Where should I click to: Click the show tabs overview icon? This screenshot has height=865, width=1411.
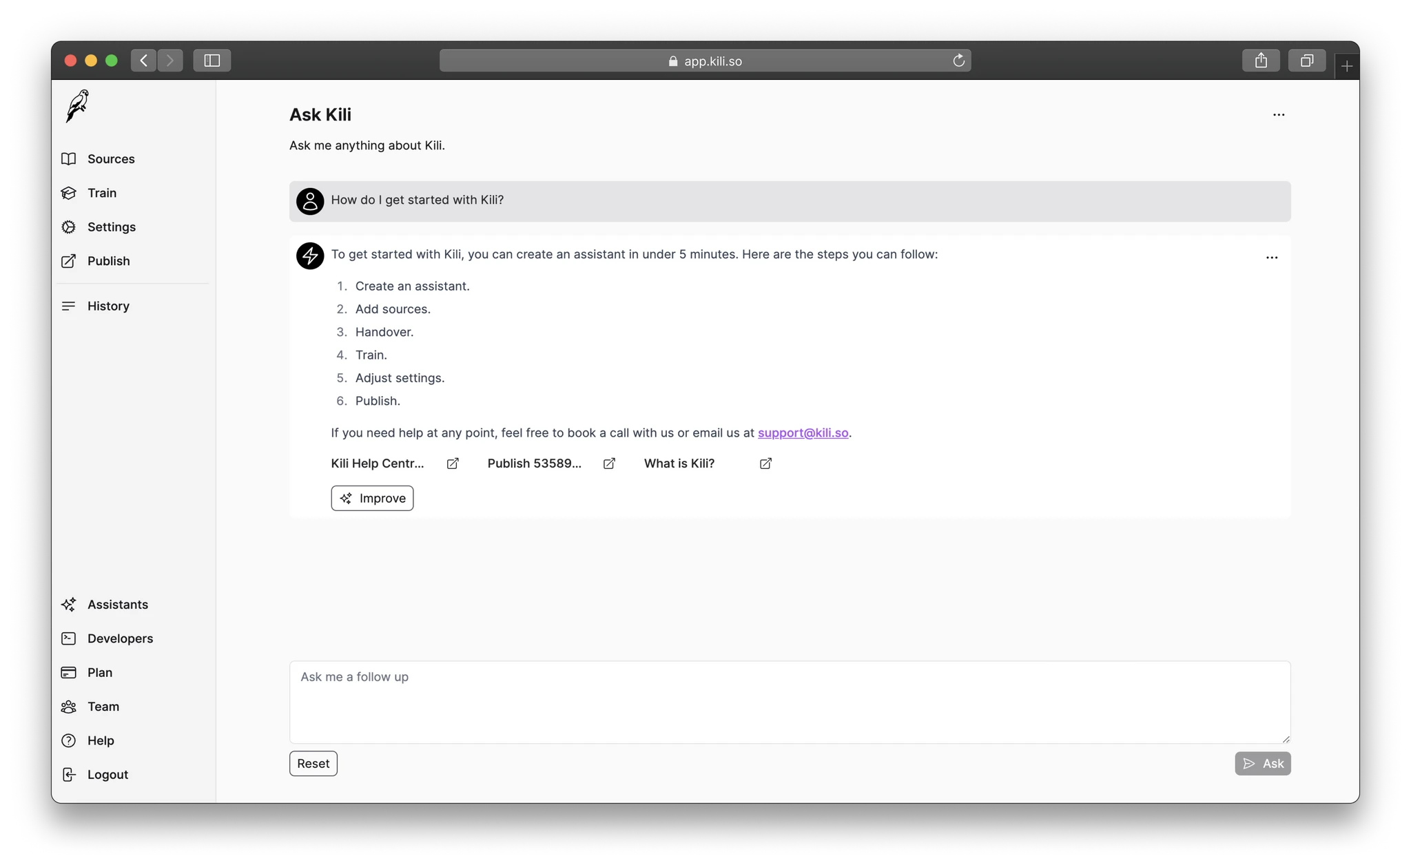click(x=1307, y=61)
